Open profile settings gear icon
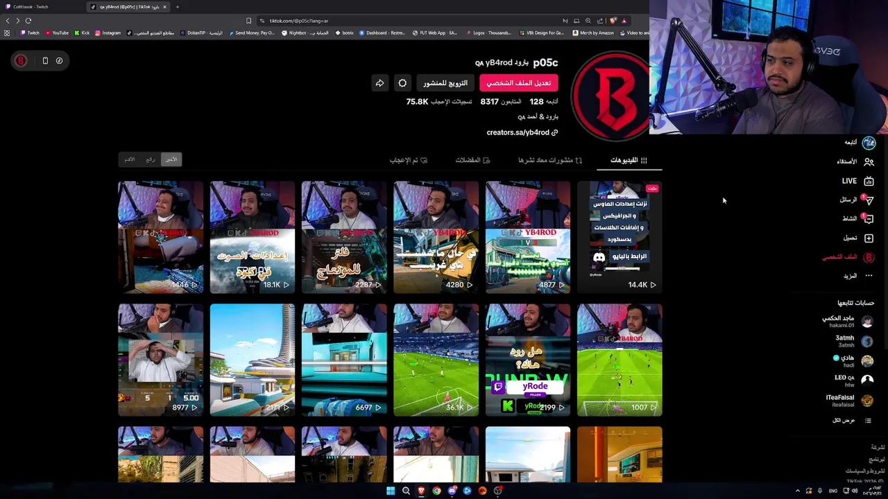The image size is (888, 499). 402,83
